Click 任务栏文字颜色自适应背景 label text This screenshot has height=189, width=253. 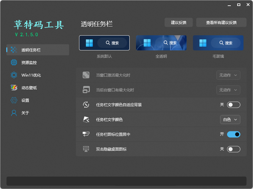[119, 105]
